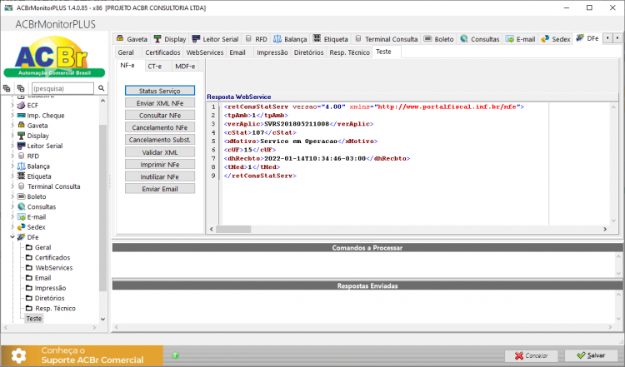Click the Balança scale icon in sidebar tree

pos(22,166)
